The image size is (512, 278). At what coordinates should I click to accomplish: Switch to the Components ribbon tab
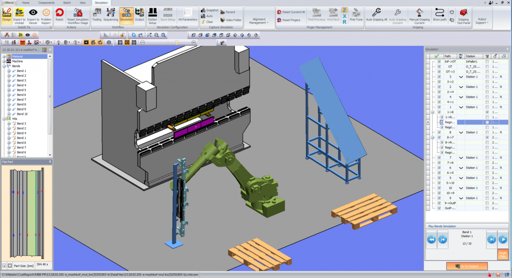(46, 2)
